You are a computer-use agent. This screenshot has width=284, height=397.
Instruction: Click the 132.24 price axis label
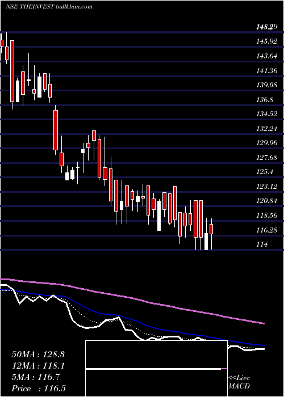(x=267, y=129)
